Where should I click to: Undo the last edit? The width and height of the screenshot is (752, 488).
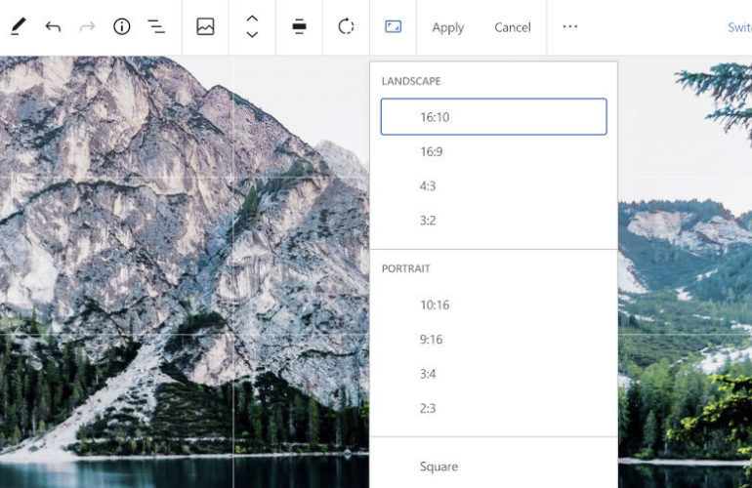53,27
